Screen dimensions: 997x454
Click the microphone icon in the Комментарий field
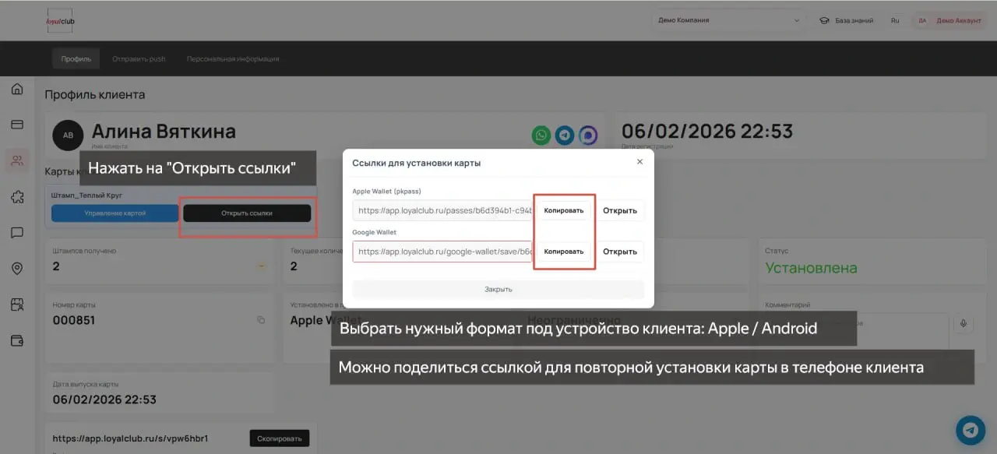coord(964,323)
